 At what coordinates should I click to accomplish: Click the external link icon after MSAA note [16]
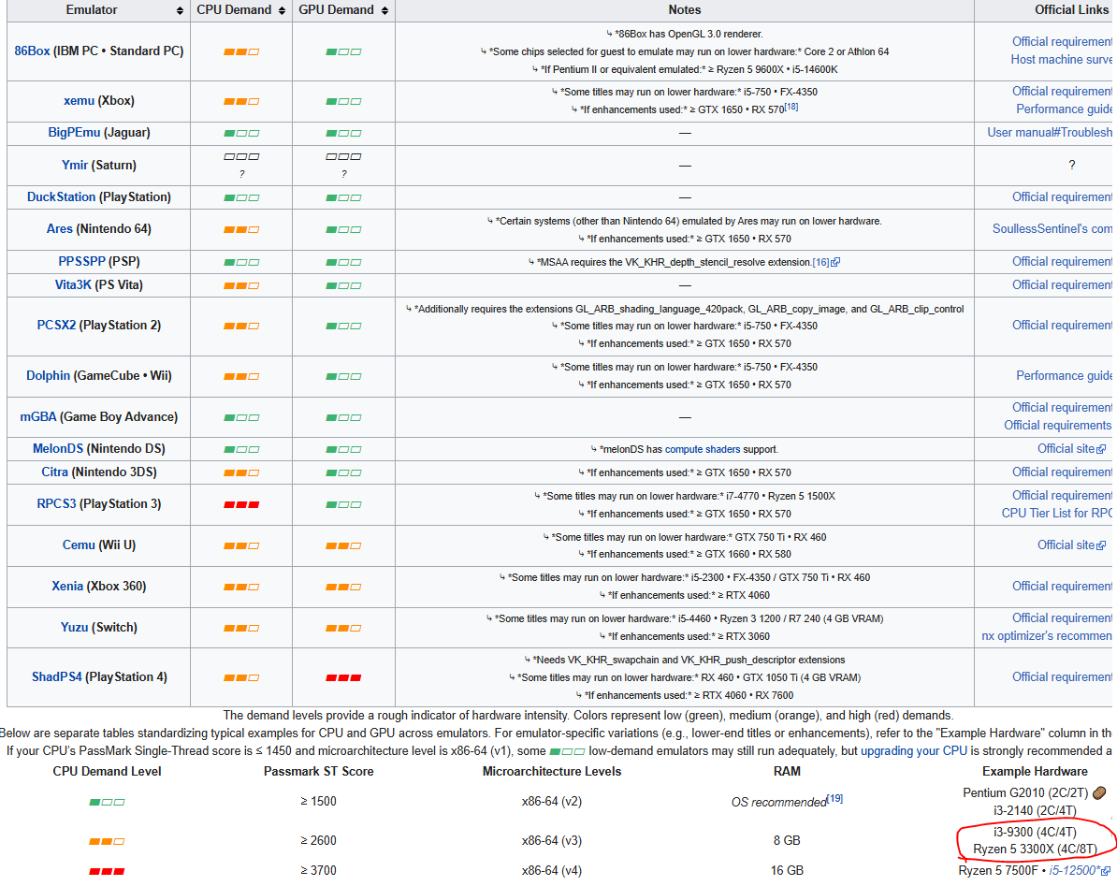(835, 262)
